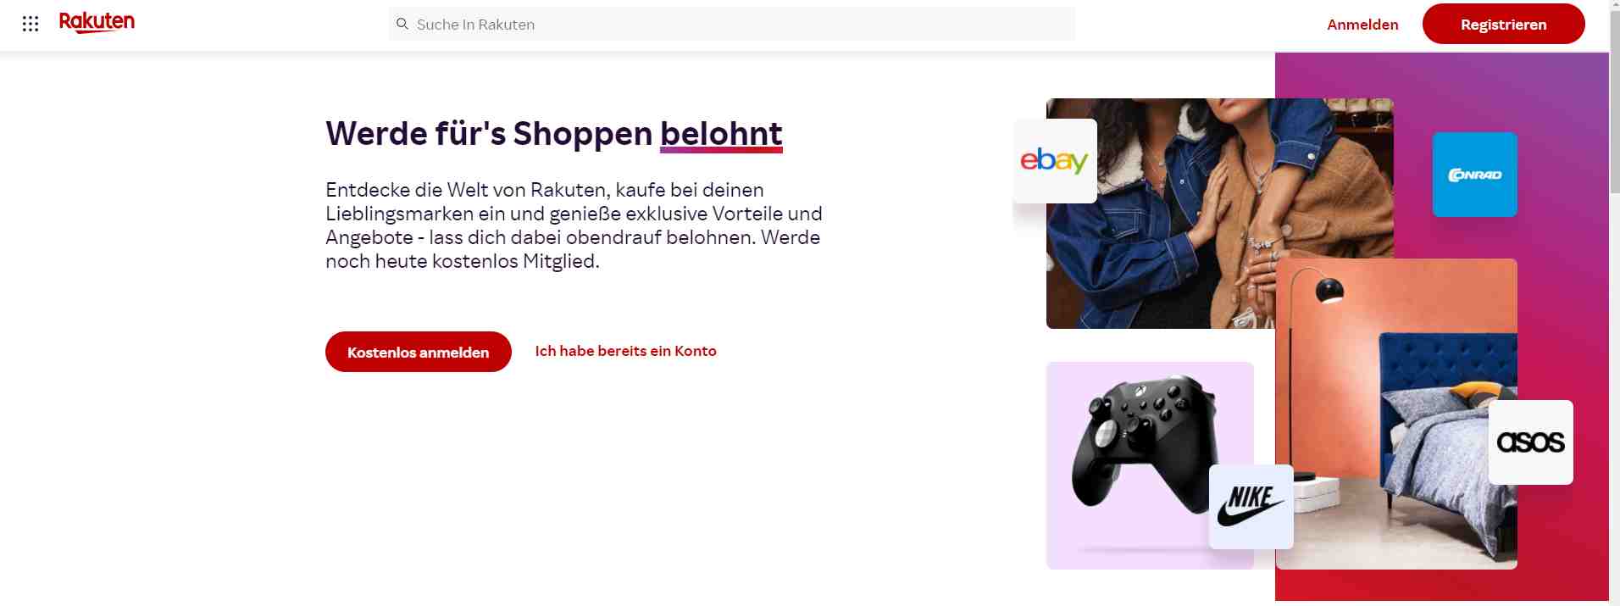Select the ASOS brand logo tile

pos(1530,442)
